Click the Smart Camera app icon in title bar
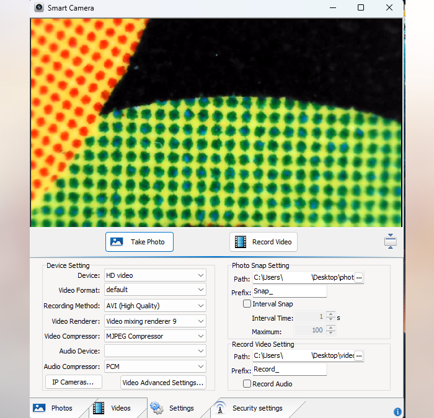Image resolution: width=434 pixels, height=418 pixels. coord(39,8)
